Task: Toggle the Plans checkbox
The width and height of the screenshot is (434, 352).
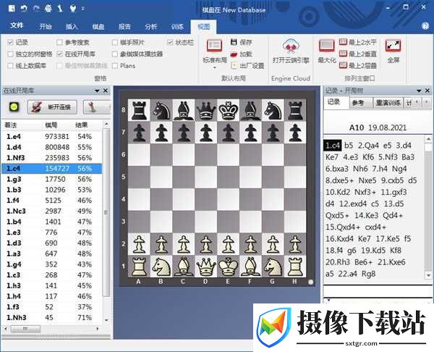Action: point(115,66)
